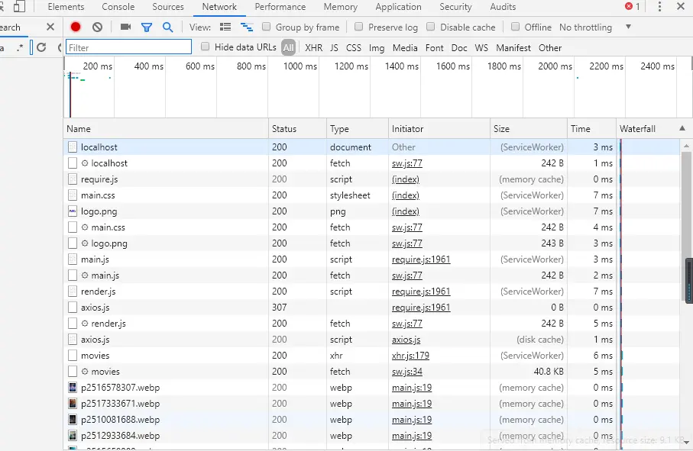Screen dimensions: 693x451
Task: Toggle the blue filter funnel icon
Action: click(147, 27)
